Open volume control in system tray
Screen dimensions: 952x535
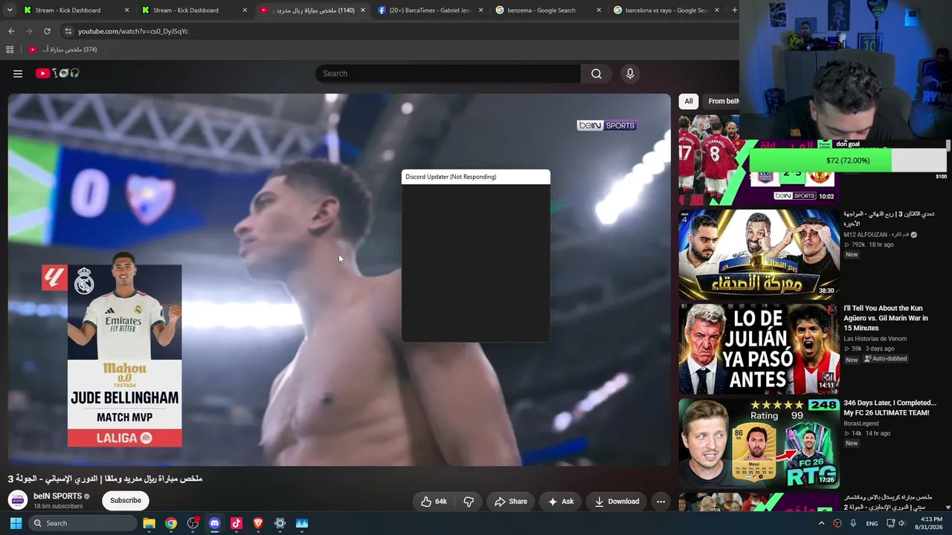(x=901, y=523)
